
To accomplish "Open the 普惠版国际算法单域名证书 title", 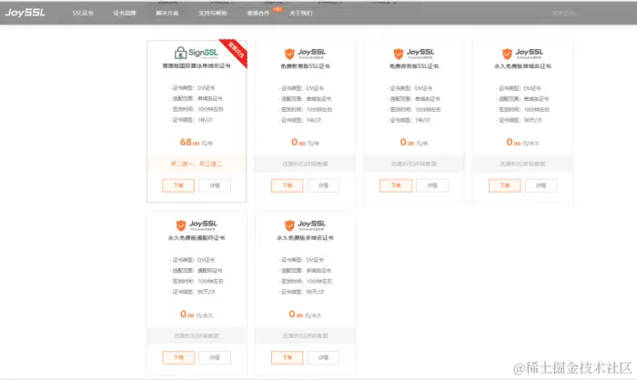I will pyautogui.click(x=197, y=65).
